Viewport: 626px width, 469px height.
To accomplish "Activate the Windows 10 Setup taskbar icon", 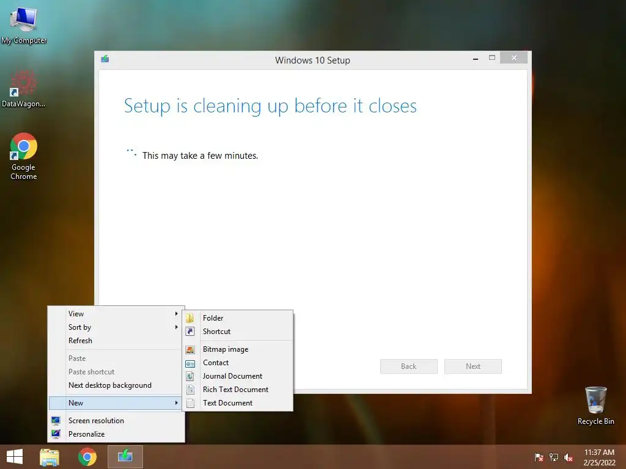I will pyautogui.click(x=125, y=456).
